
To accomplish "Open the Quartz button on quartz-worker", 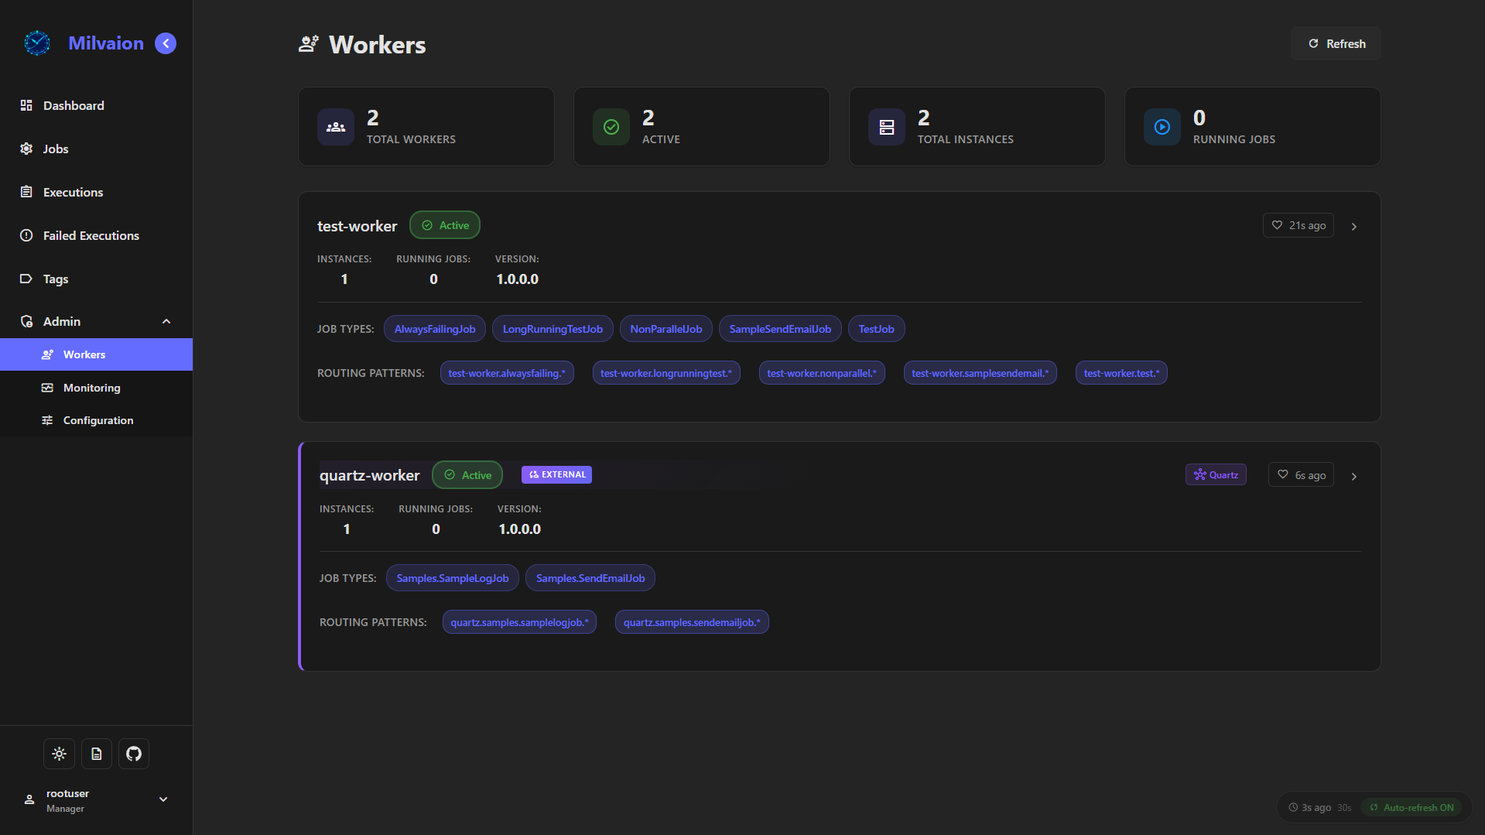I will click(1216, 474).
